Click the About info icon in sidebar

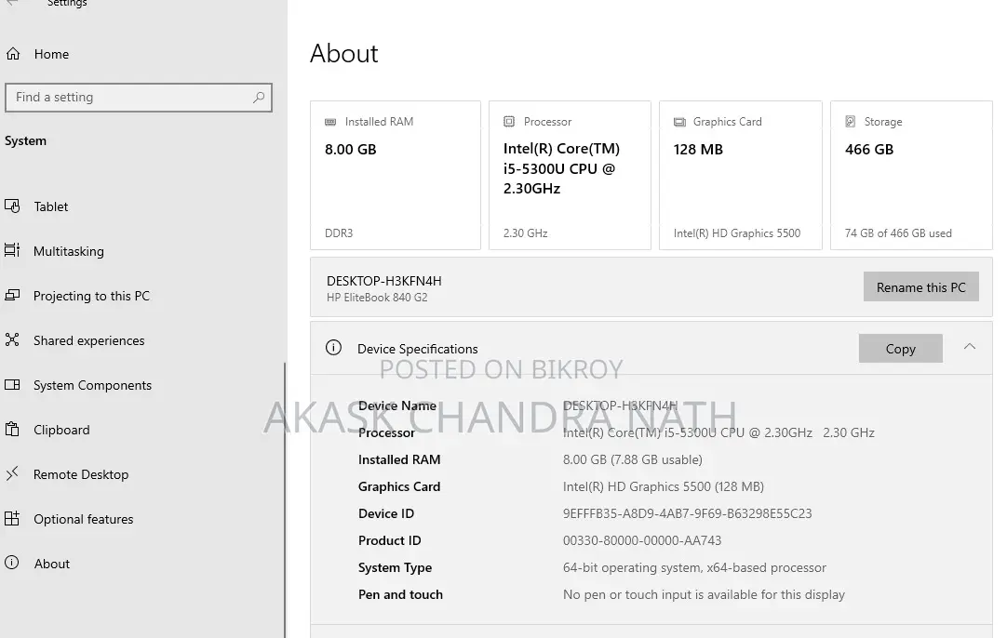coord(12,563)
